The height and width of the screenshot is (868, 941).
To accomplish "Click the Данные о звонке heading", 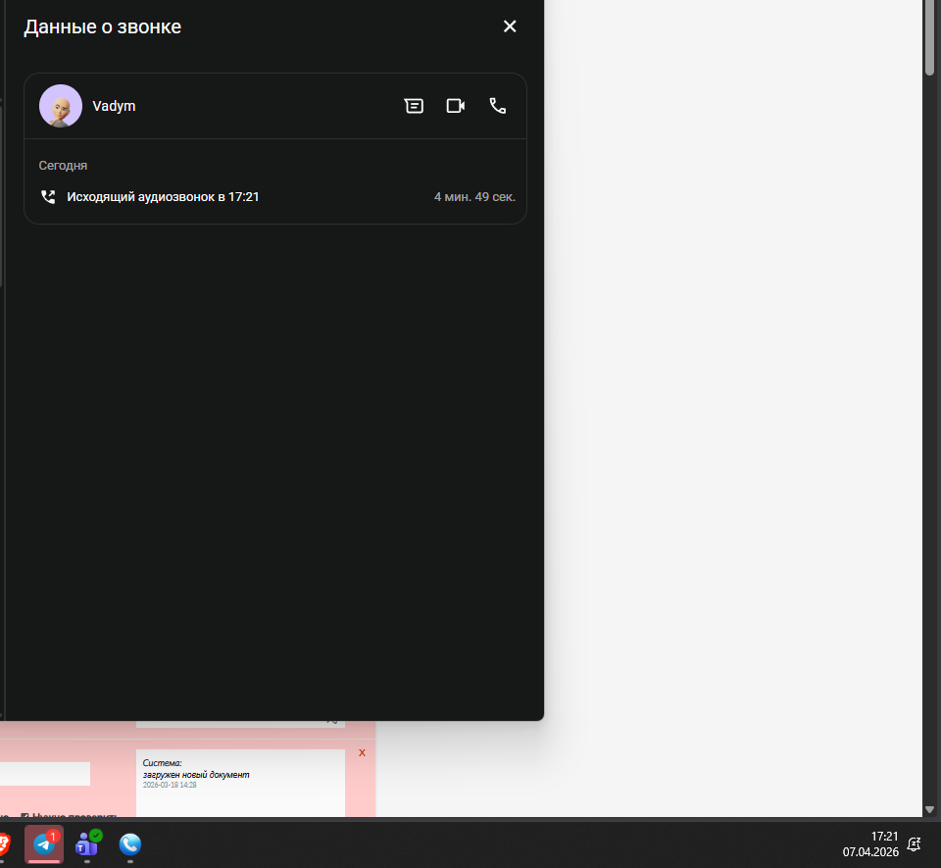I will click(103, 27).
